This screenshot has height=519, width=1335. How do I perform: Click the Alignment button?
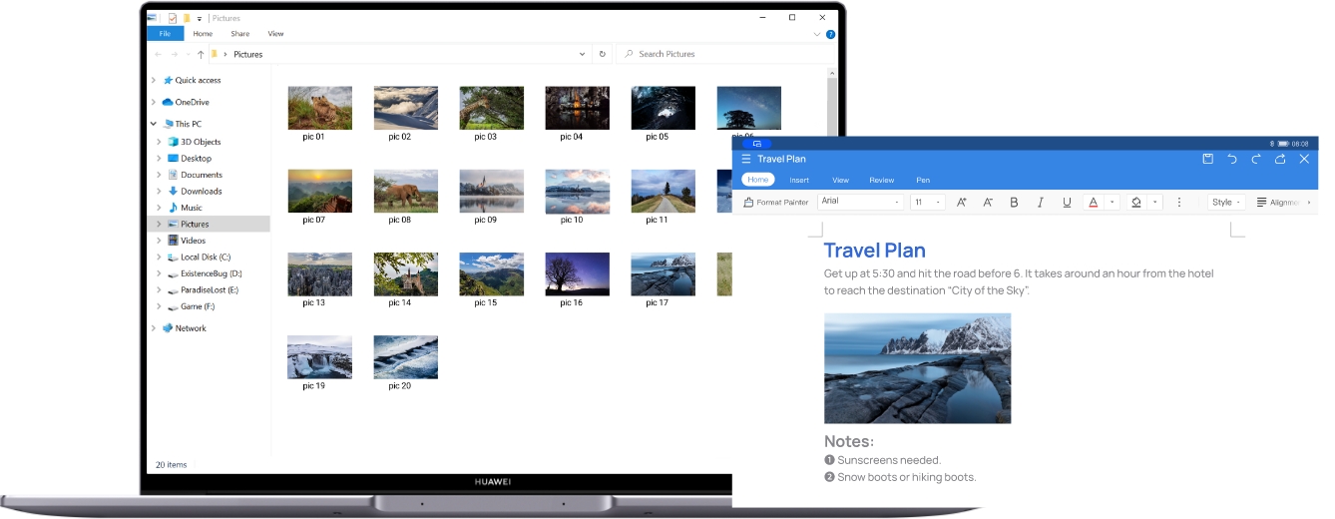pyautogui.click(x=1277, y=202)
